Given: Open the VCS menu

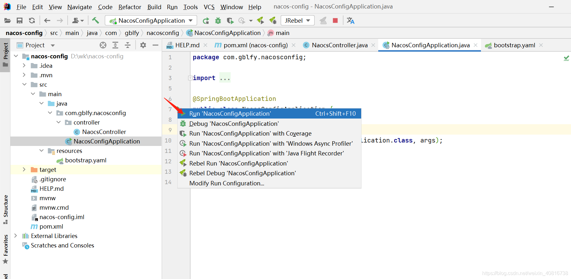Looking at the screenshot, I should [209, 7].
